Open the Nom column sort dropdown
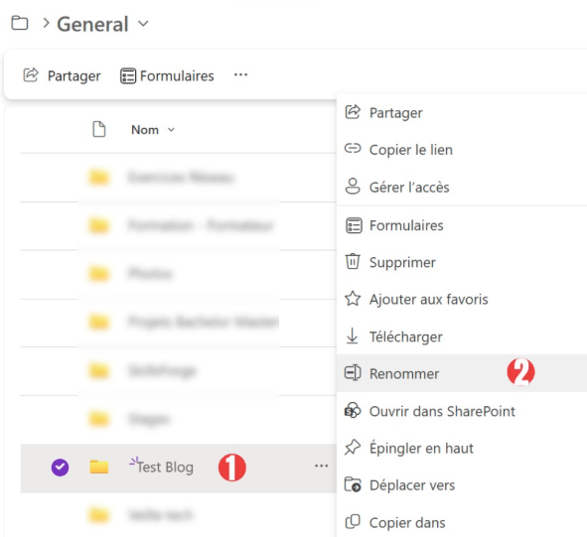The width and height of the screenshot is (587, 537). (x=171, y=130)
